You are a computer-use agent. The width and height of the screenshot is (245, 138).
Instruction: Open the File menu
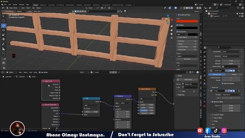tap(6, 5)
